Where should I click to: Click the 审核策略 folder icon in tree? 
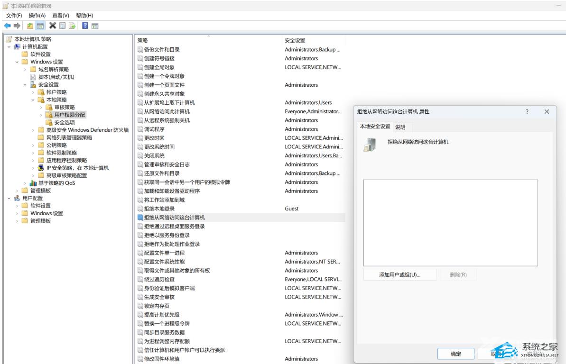tap(49, 107)
